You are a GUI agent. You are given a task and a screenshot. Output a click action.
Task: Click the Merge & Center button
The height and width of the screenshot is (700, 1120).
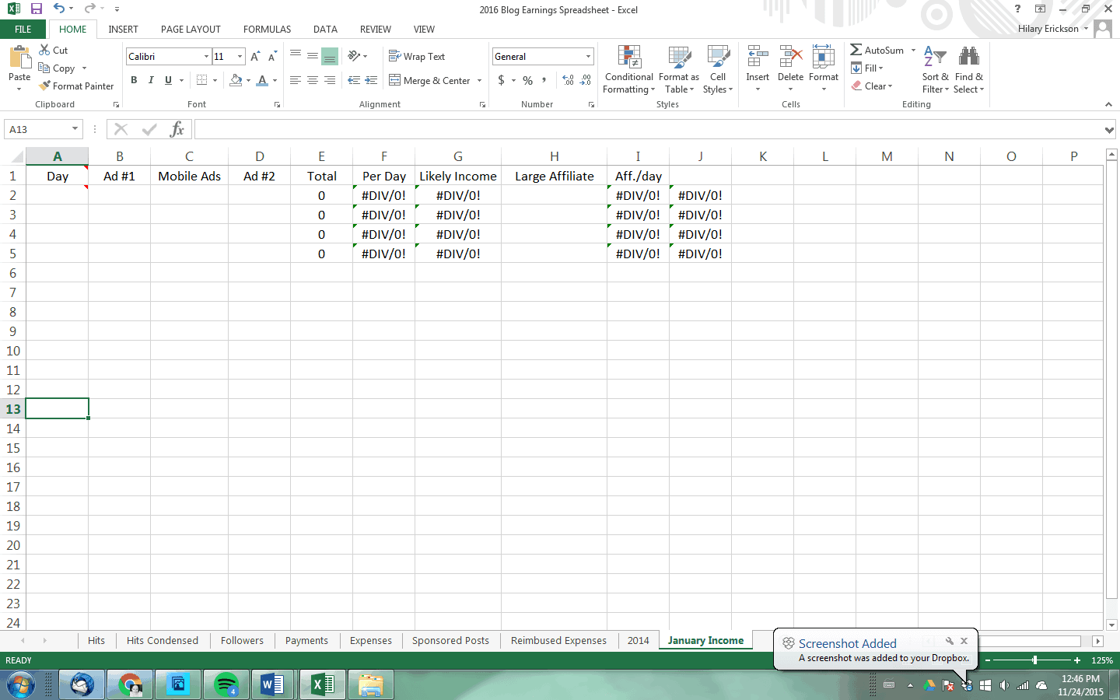coord(429,80)
